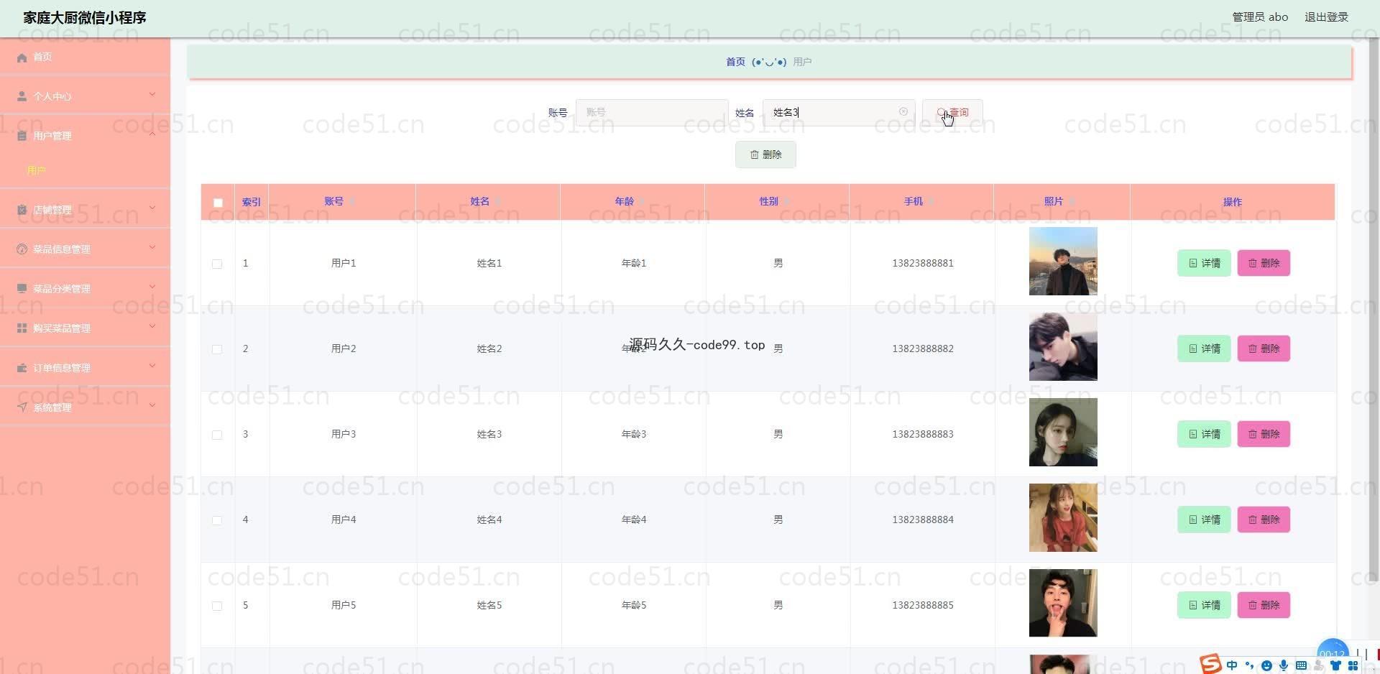This screenshot has height=674, width=1380.
Task: Tick the select-all checkbox in the table header
Action: (x=218, y=203)
